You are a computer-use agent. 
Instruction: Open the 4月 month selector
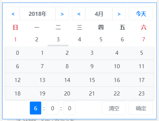[99, 13]
